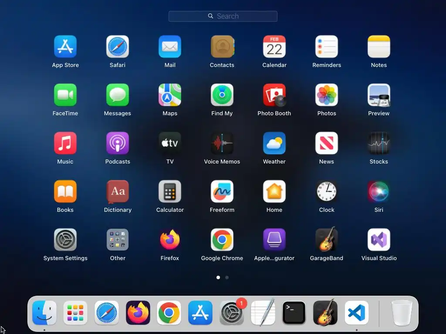This screenshot has width=446, height=334.
Task: Open Google Chrome from the Dock
Action: point(169,313)
